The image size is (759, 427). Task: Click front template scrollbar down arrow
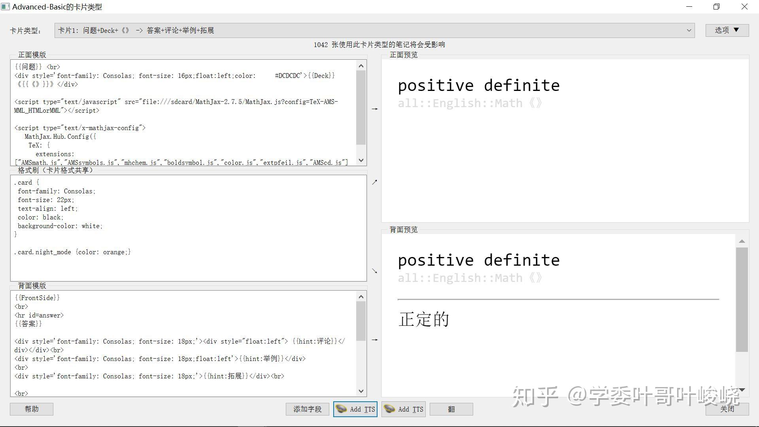pos(361,160)
